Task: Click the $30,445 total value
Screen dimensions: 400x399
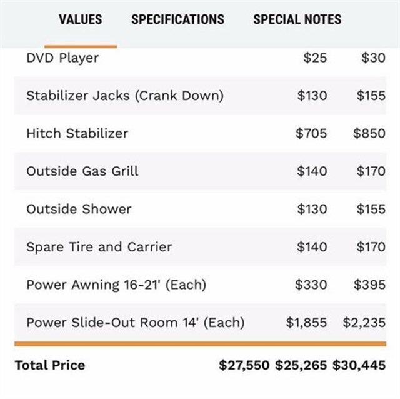Action: (359, 365)
